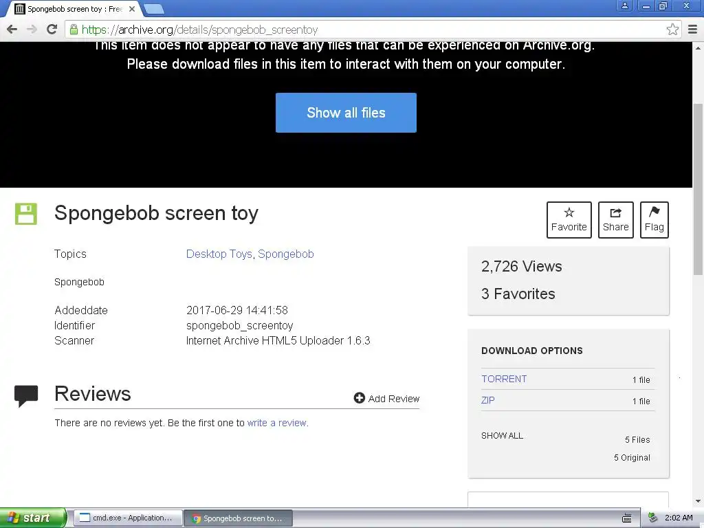Click the page scrollbar down arrow
The image size is (704, 528).
(x=698, y=501)
